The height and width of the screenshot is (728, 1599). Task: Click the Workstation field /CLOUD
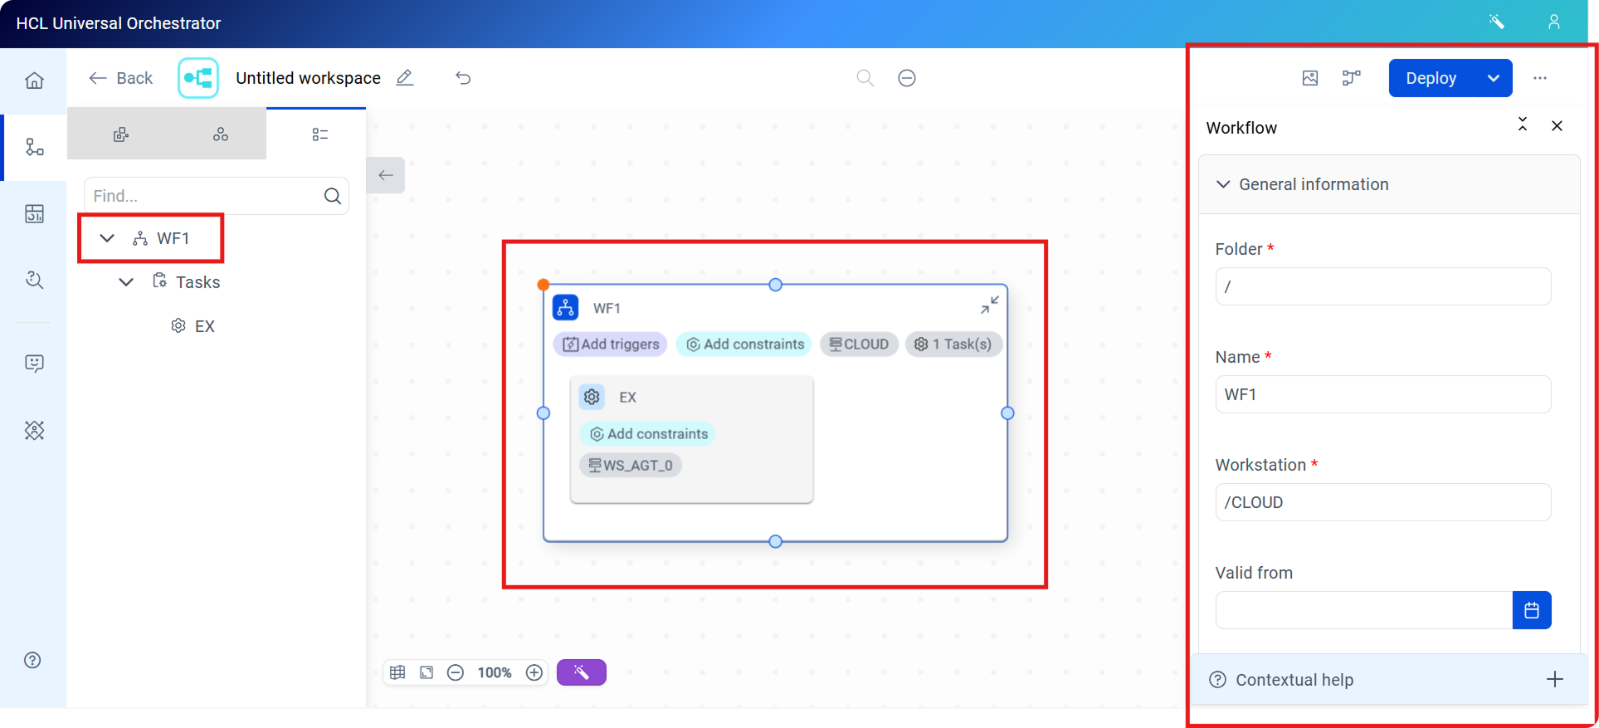(x=1383, y=502)
